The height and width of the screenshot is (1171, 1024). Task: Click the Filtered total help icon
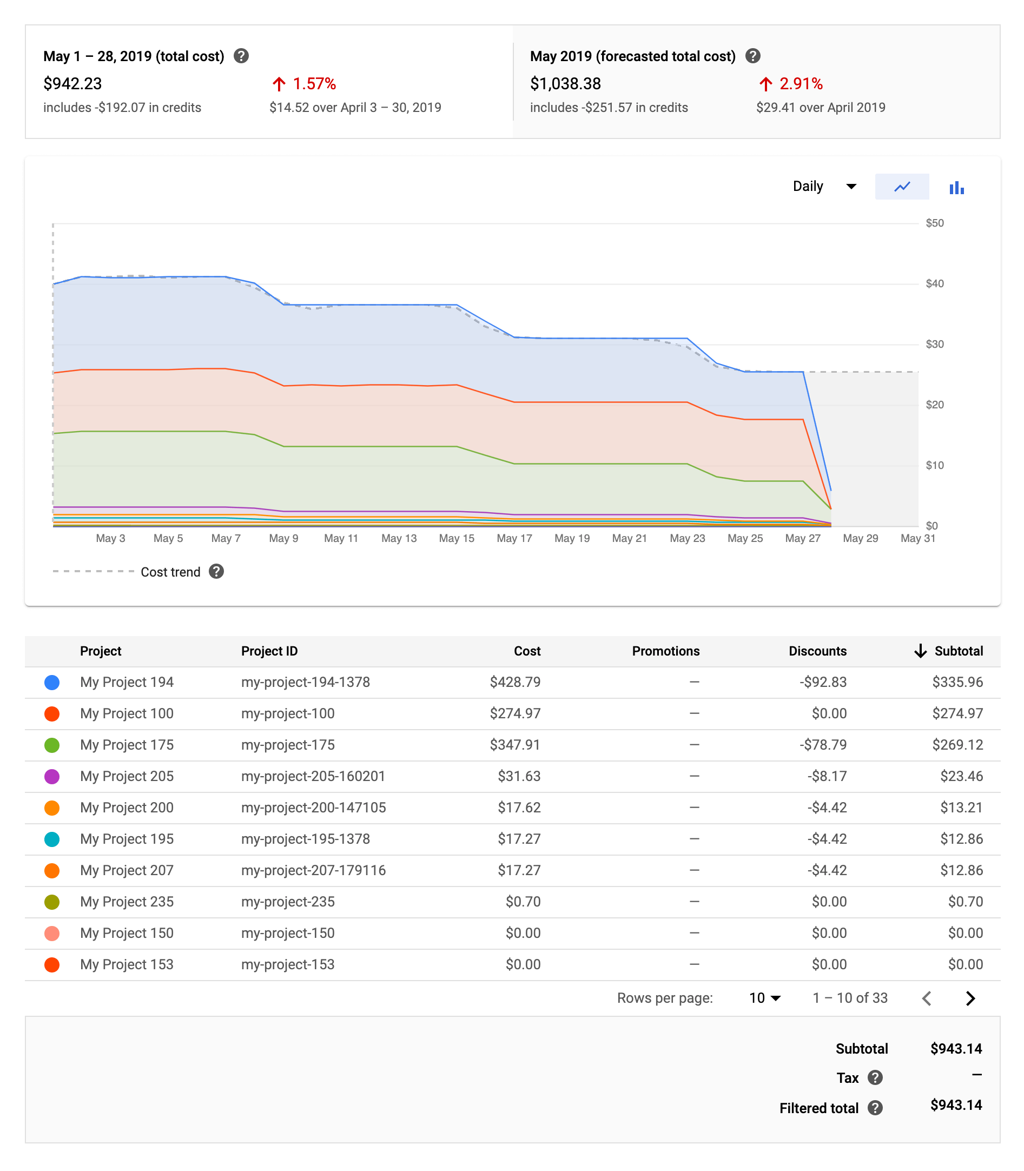874,1108
